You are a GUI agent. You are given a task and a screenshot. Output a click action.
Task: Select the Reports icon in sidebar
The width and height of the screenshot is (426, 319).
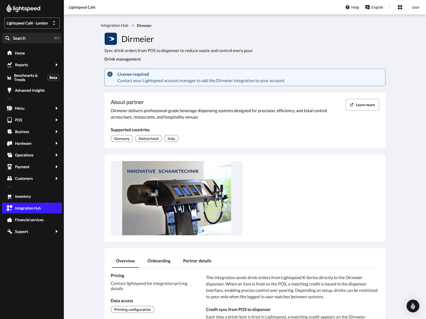pyautogui.click(x=9, y=65)
